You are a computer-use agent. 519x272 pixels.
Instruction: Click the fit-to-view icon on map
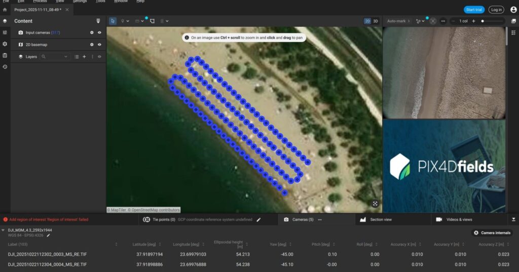[x=375, y=204]
